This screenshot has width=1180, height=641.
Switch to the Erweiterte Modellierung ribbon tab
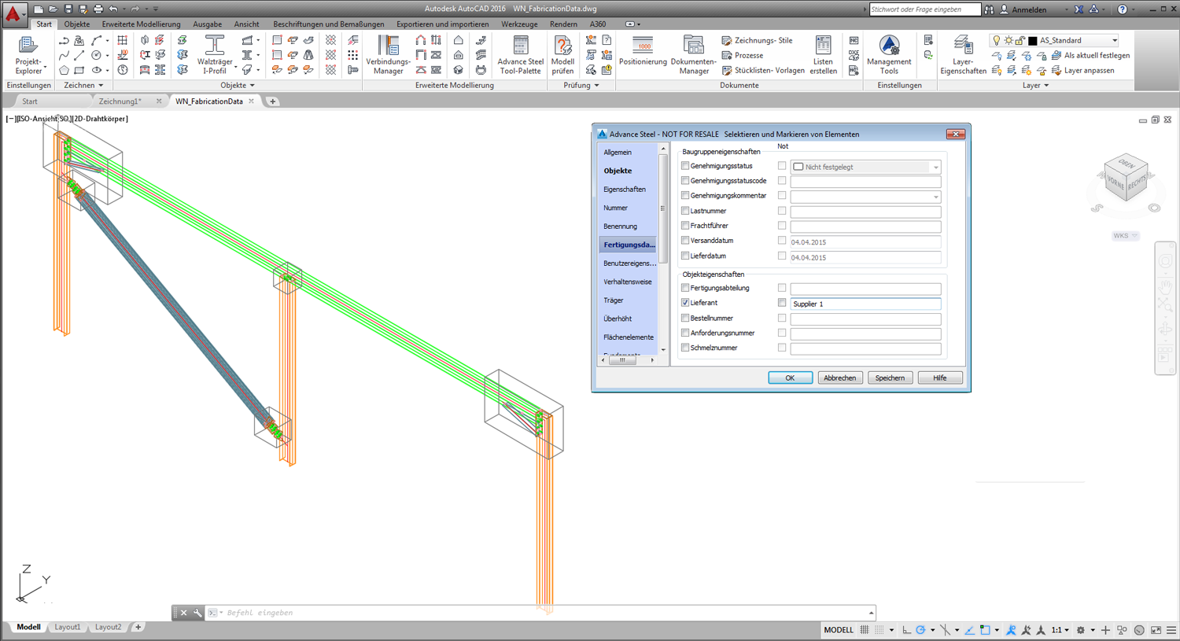(142, 24)
